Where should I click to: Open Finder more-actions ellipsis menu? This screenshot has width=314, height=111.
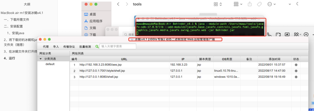tap(272, 4)
